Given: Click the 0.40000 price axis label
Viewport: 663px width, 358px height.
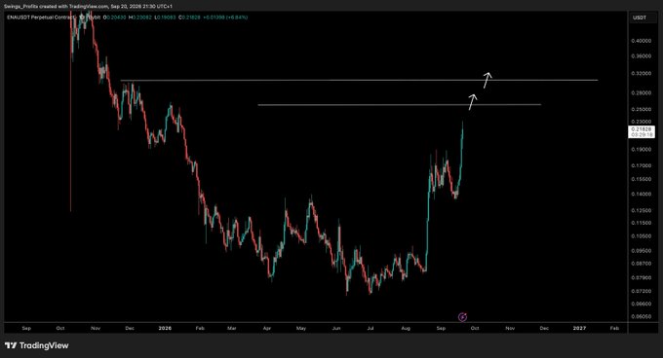Looking at the screenshot, I should pos(641,41).
